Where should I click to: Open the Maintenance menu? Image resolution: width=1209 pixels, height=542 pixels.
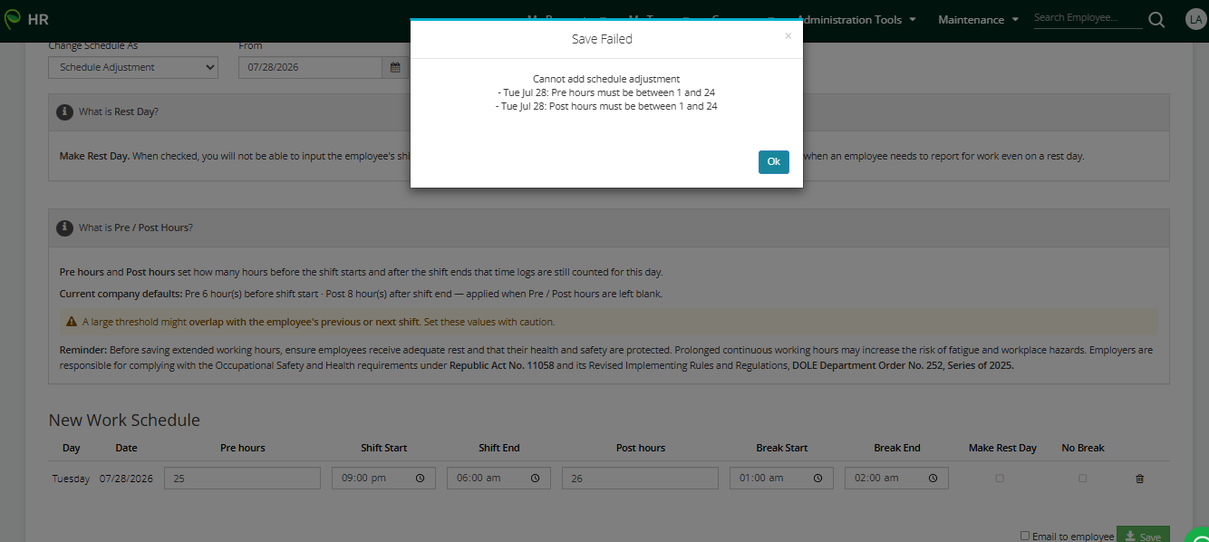click(978, 19)
